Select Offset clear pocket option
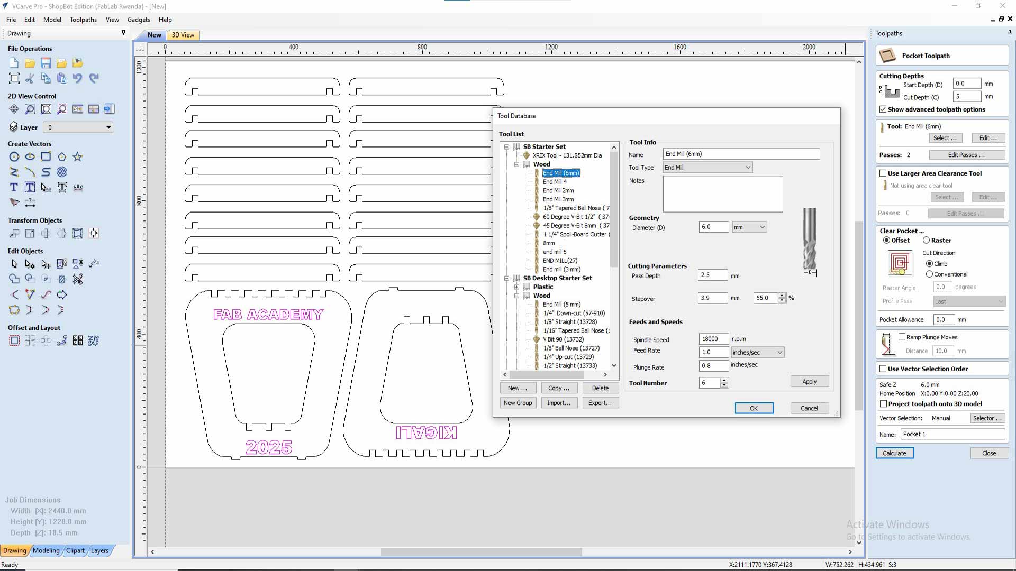Screen dimensions: 1016x571 click(886, 240)
